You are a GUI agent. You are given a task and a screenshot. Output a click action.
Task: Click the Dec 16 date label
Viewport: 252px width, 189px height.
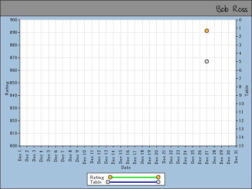(128, 157)
